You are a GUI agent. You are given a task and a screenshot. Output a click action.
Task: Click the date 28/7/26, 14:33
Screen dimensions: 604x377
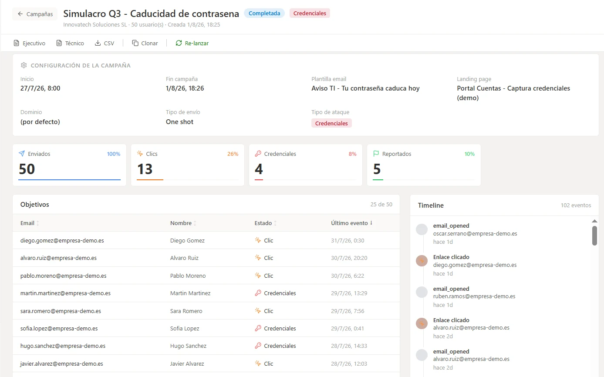coord(349,346)
